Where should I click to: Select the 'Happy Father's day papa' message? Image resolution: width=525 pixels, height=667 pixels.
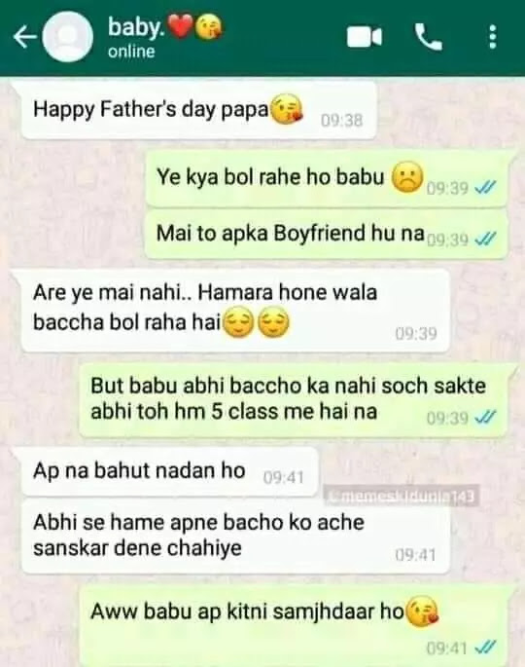[x=198, y=111]
